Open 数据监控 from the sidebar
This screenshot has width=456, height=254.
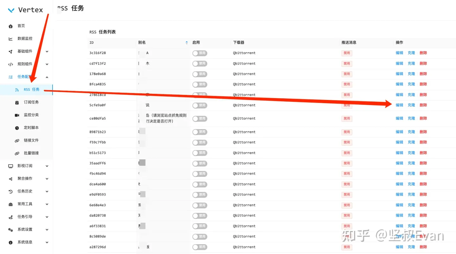click(25, 39)
